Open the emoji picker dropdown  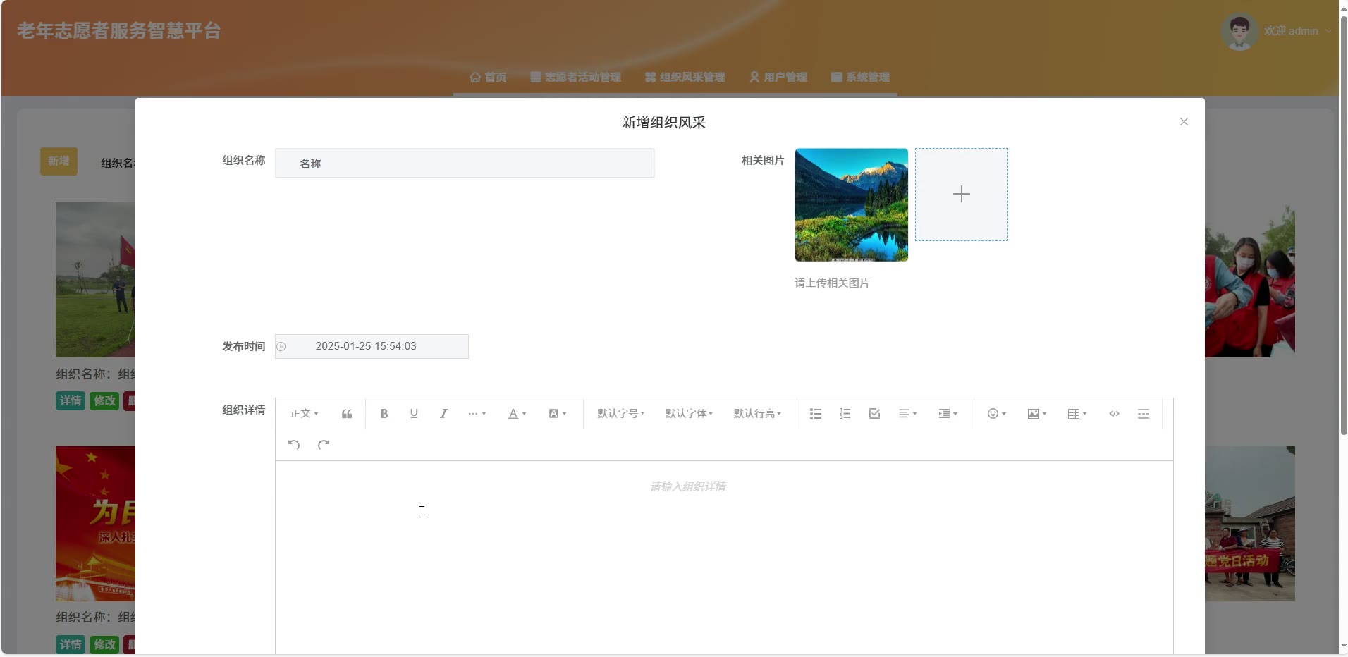click(996, 414)
